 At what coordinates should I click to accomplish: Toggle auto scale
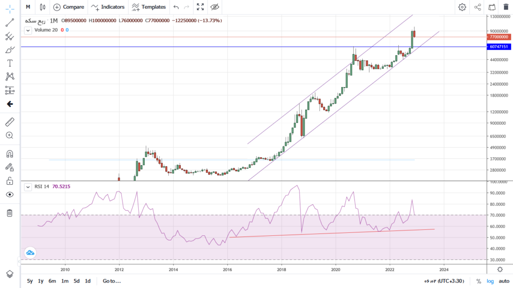(x=504, y=281)
